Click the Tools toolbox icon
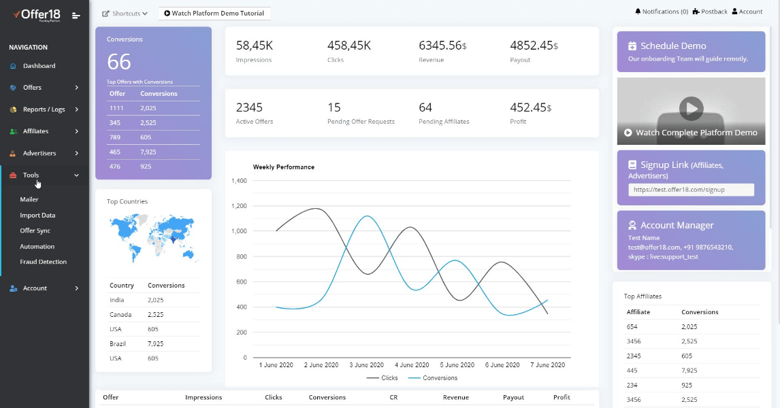Screen dimensions: 780x408 [x=14, y=175]
